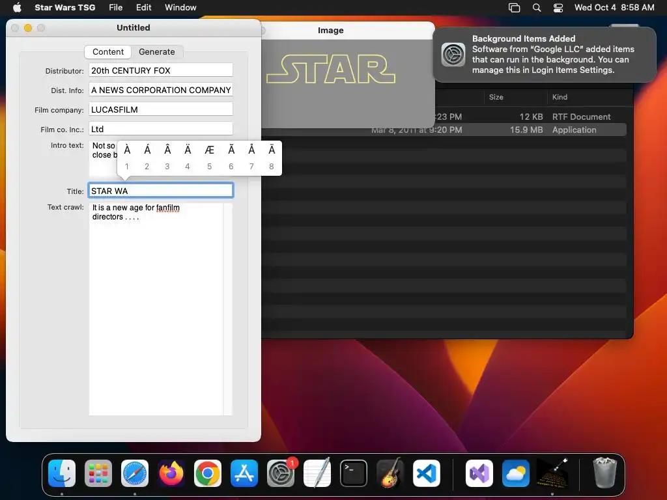Open the cloud weather app in Dock

(x=516, y=473)
